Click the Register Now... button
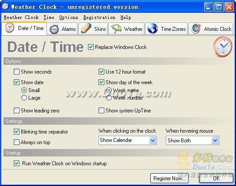Screen dimensions: 236x186 [x=169, y=179]
